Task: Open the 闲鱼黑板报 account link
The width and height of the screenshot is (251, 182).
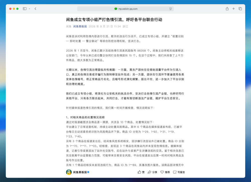Action: pos(80,26)
